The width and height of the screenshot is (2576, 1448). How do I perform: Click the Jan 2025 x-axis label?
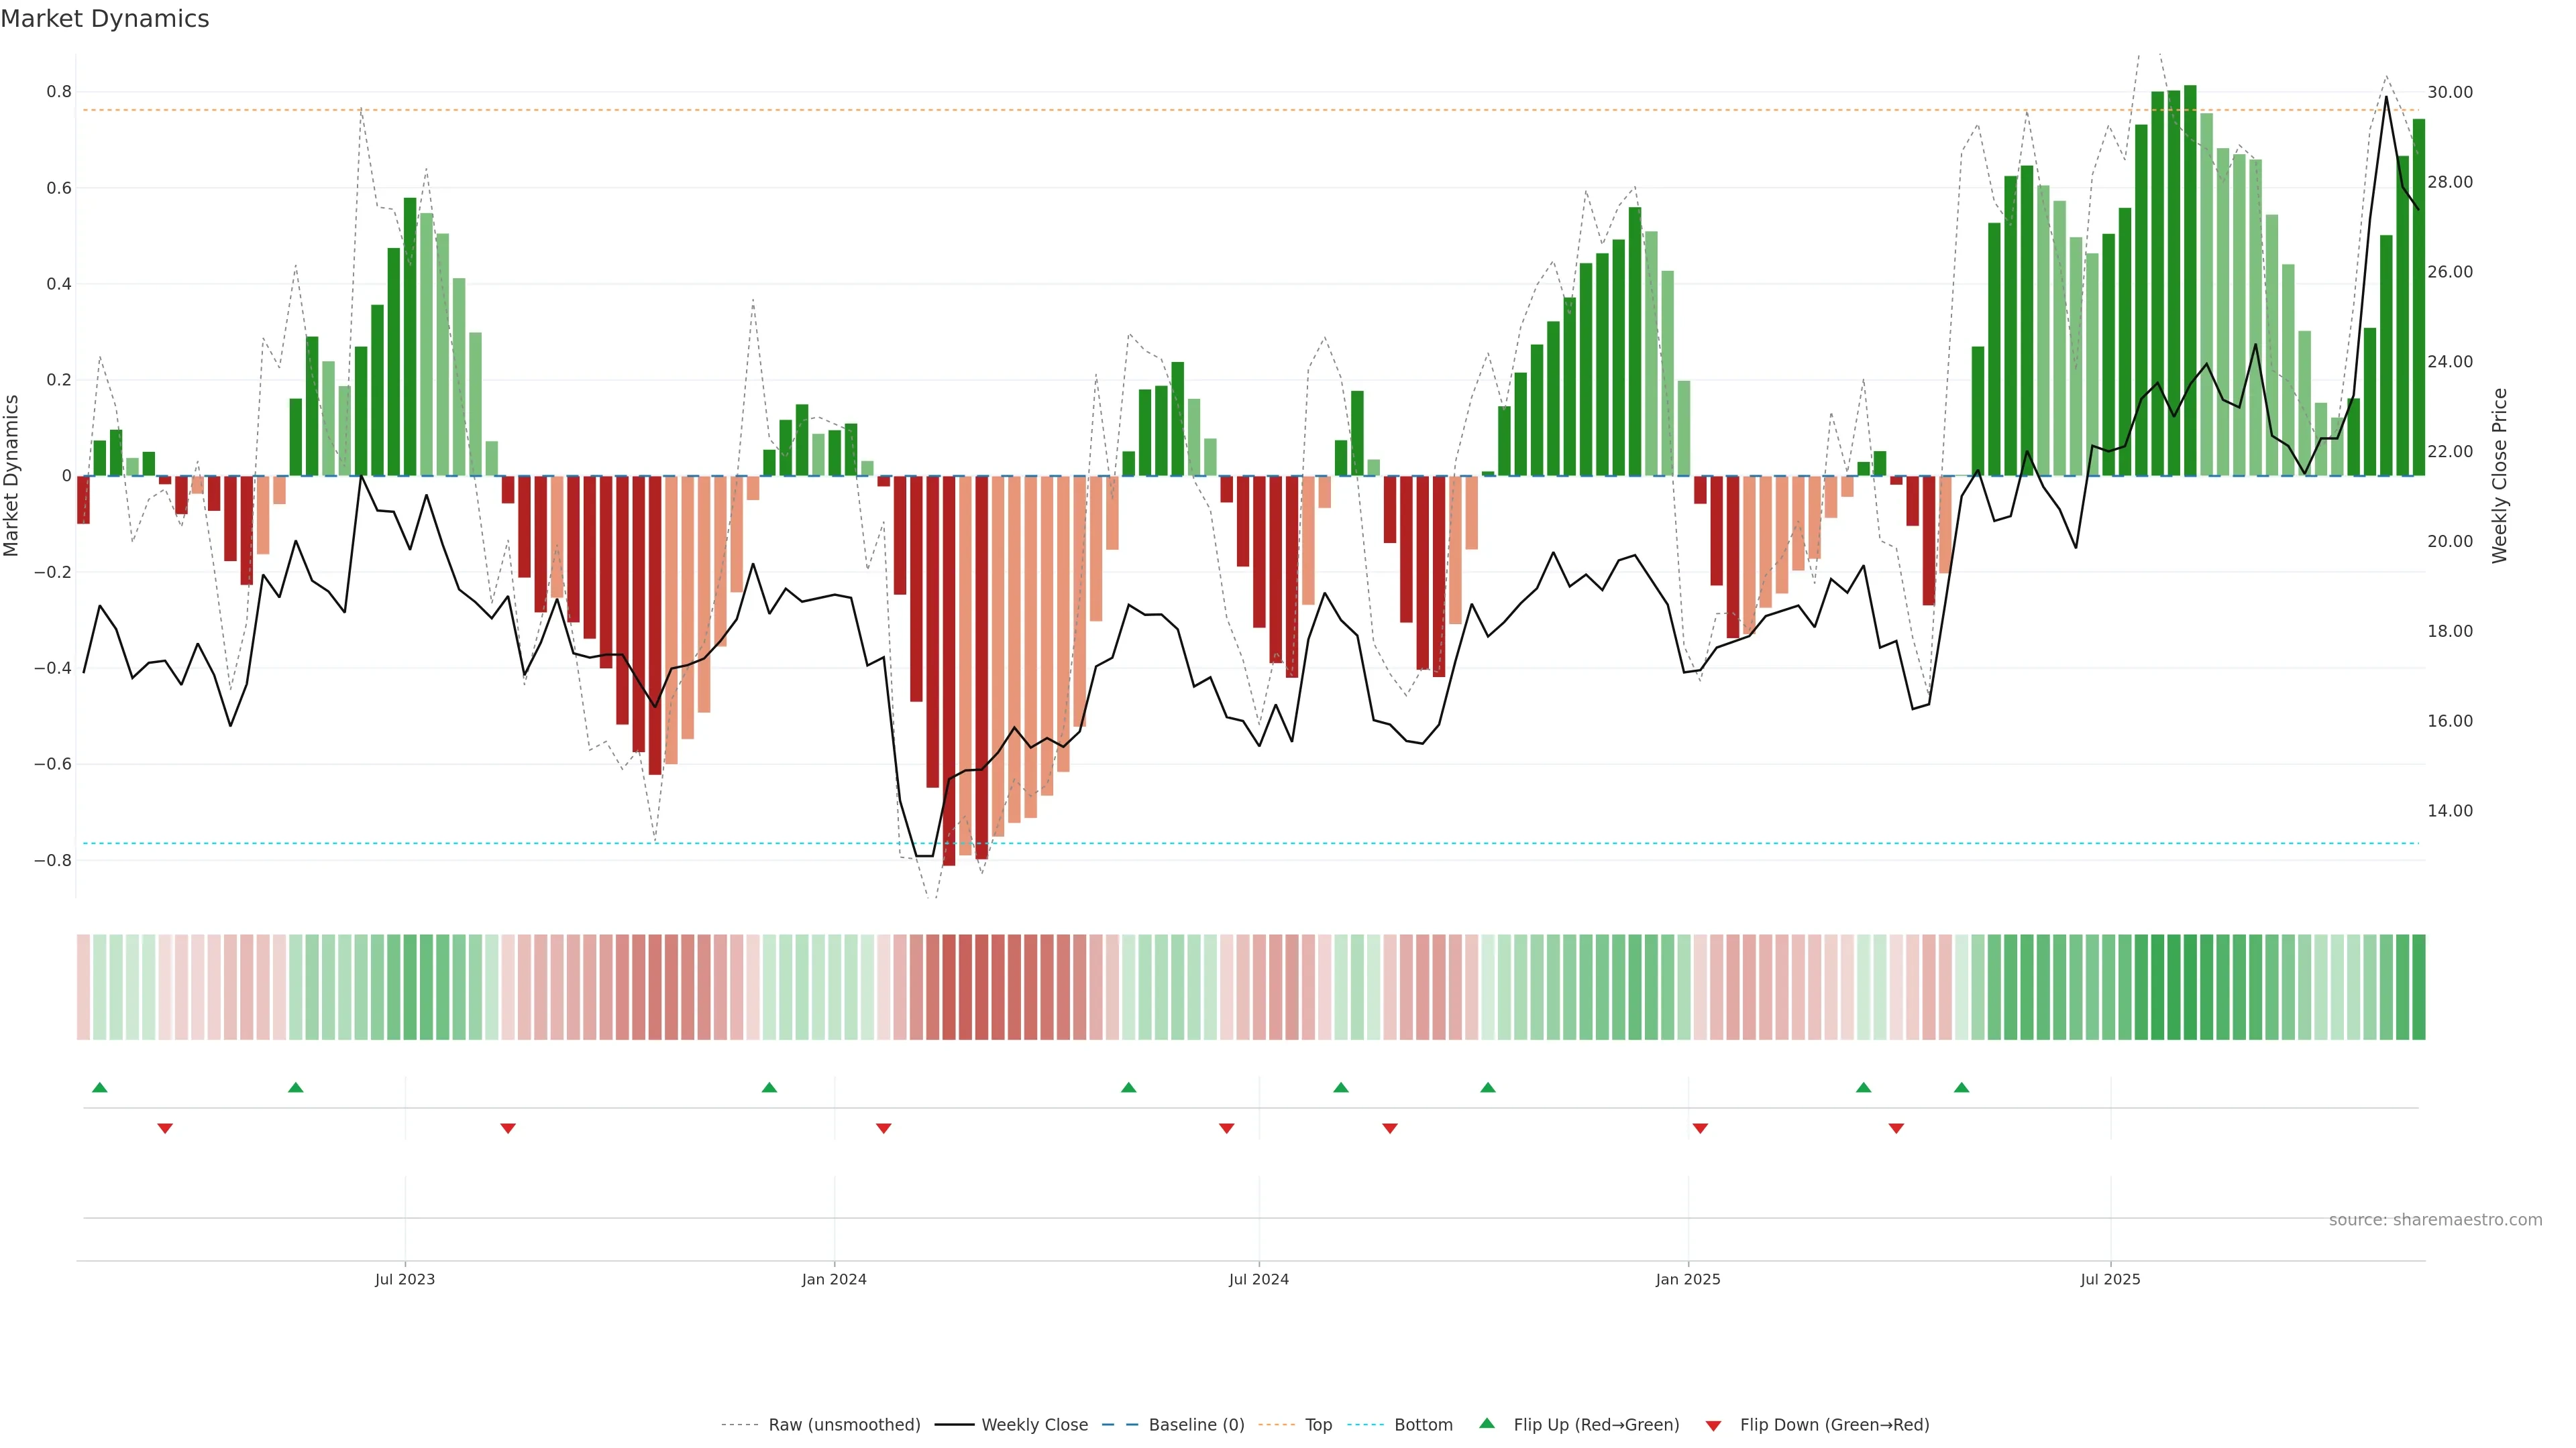coord(1688,1279)
